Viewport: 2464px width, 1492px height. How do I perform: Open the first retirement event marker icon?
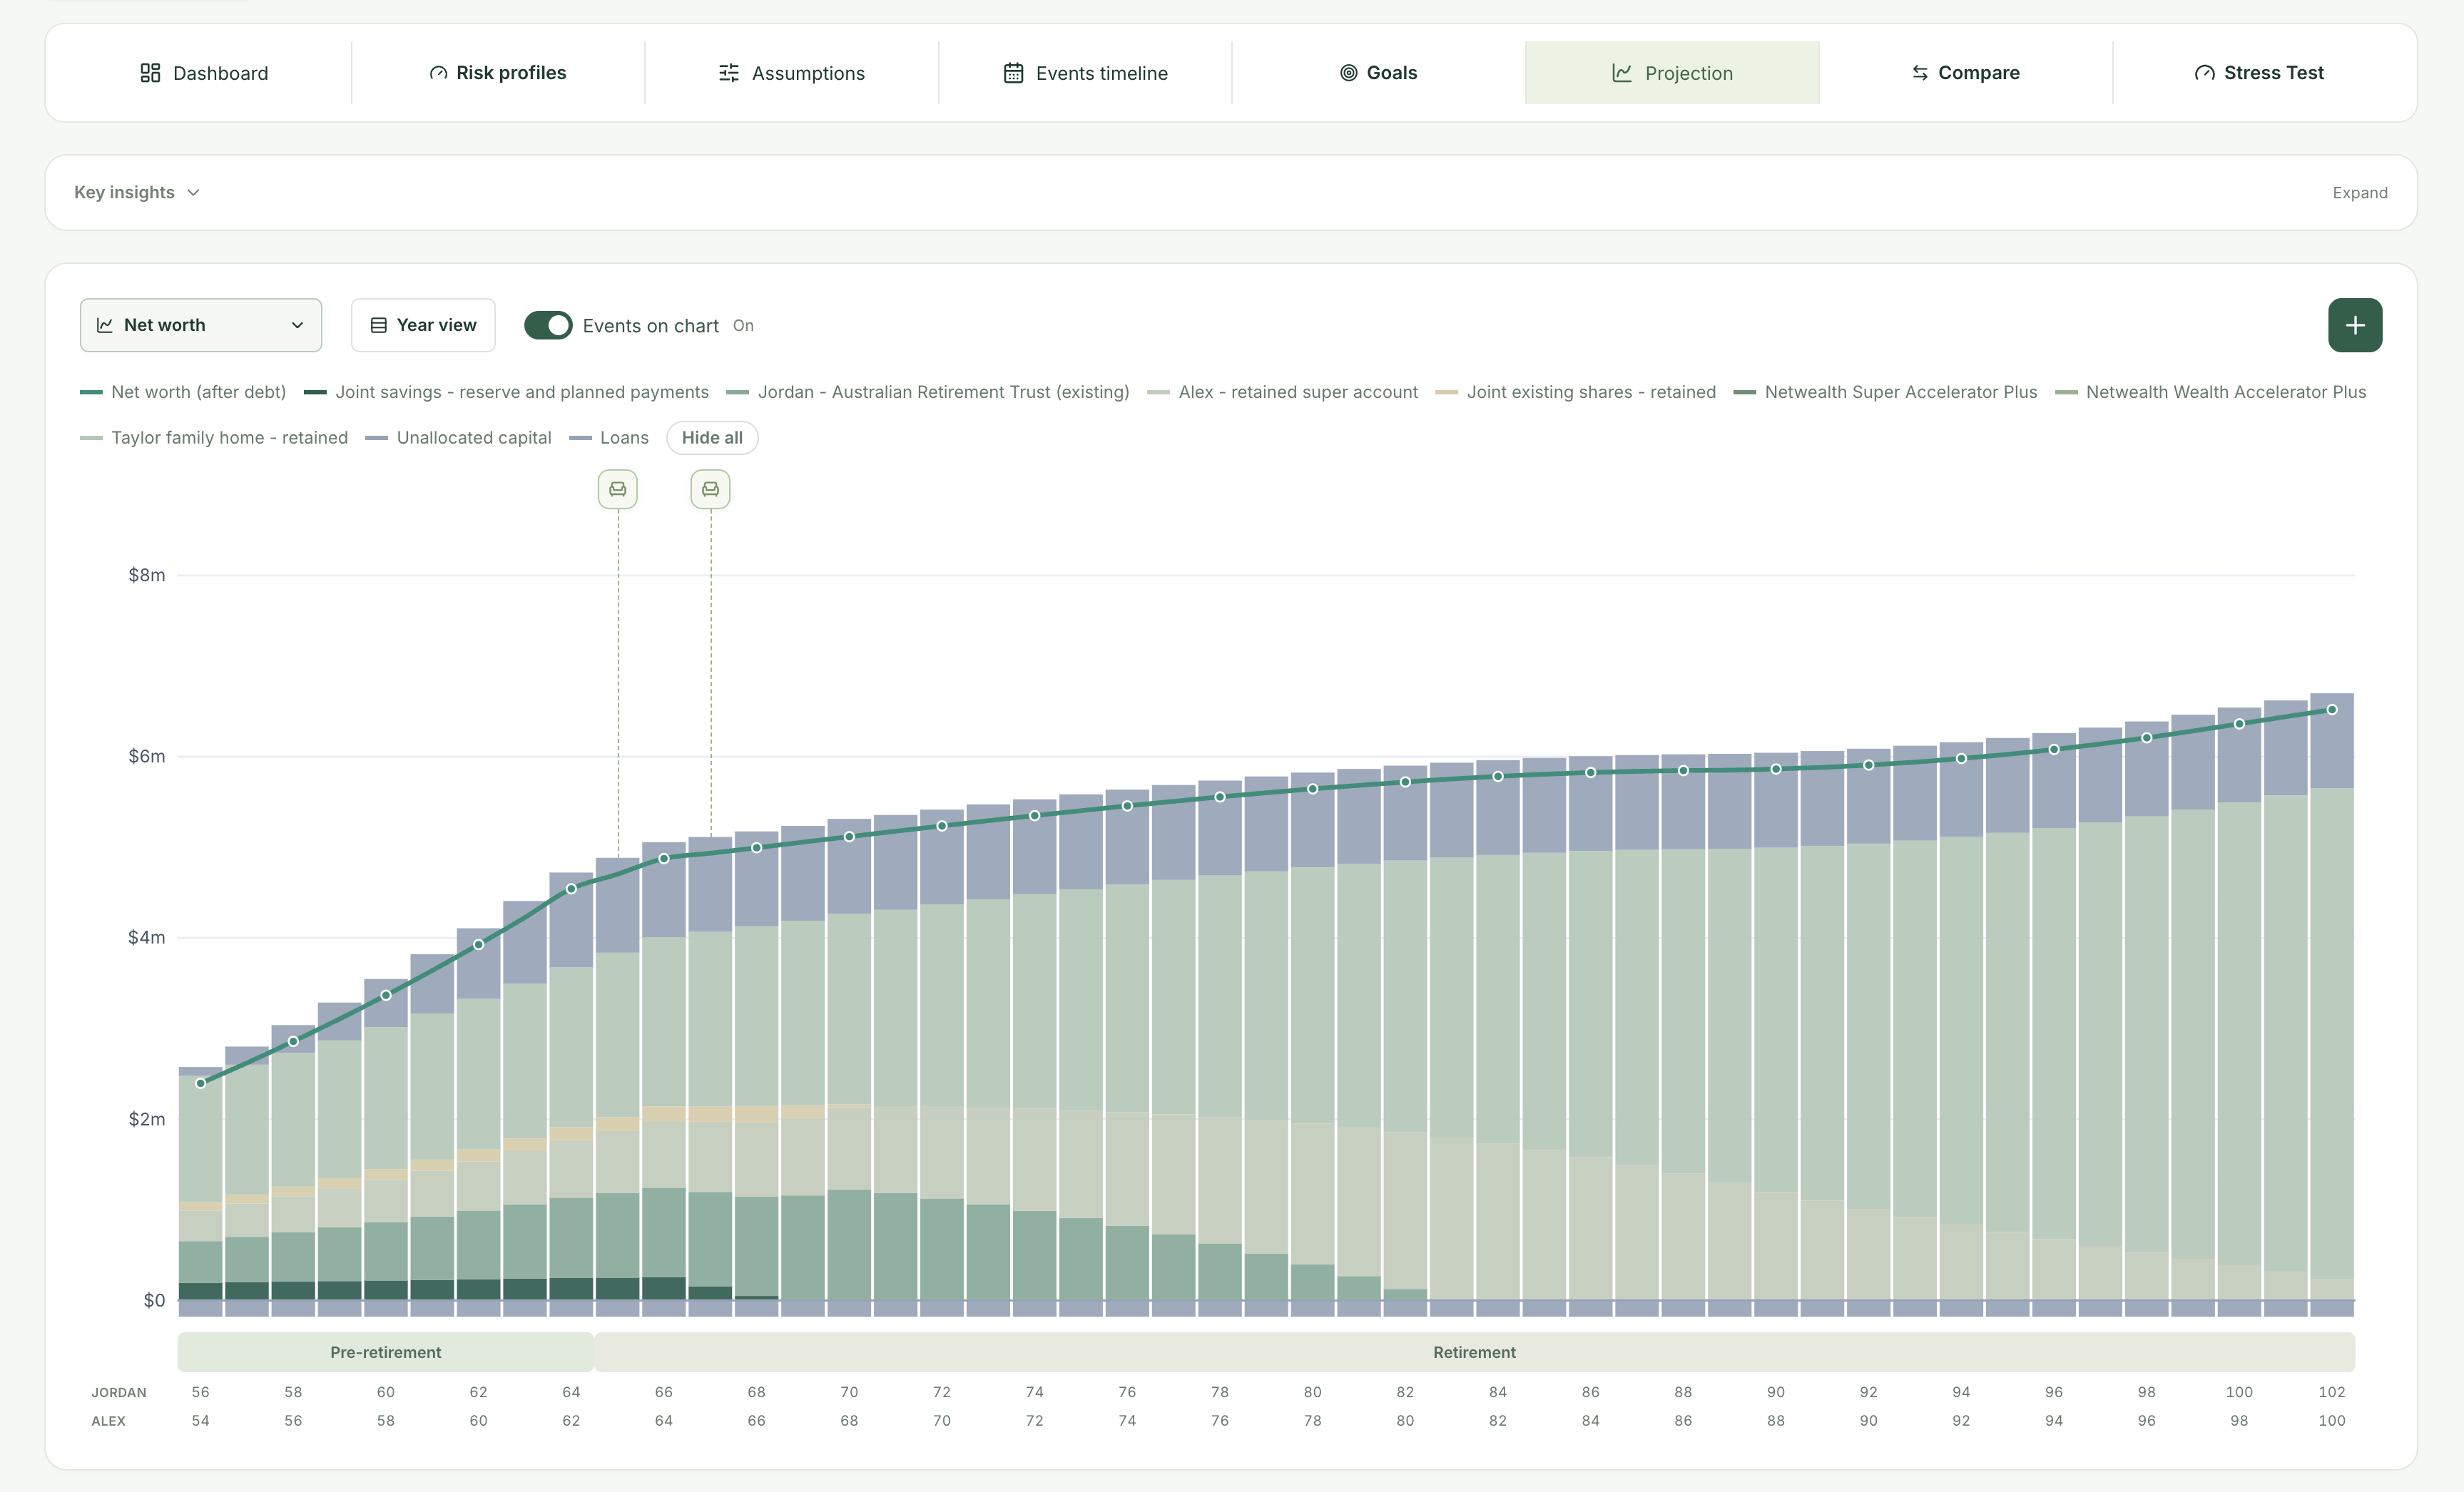[x=618, y=489]
